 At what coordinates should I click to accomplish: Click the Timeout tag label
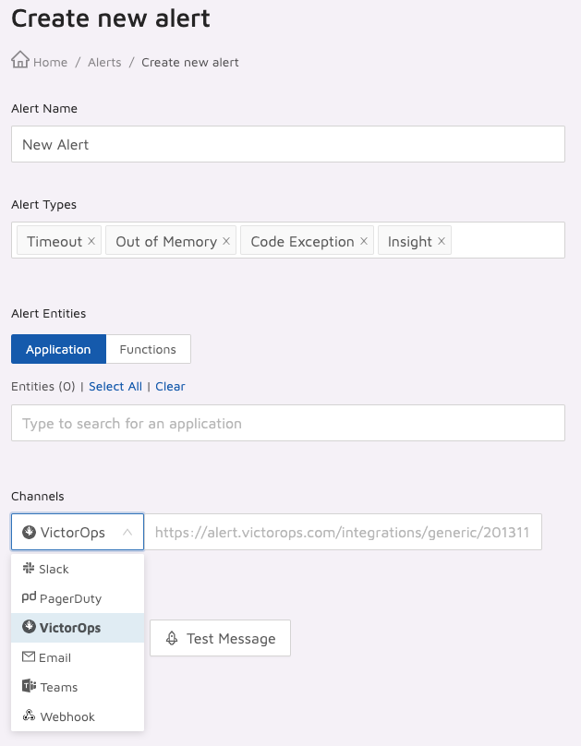[54, 241]
